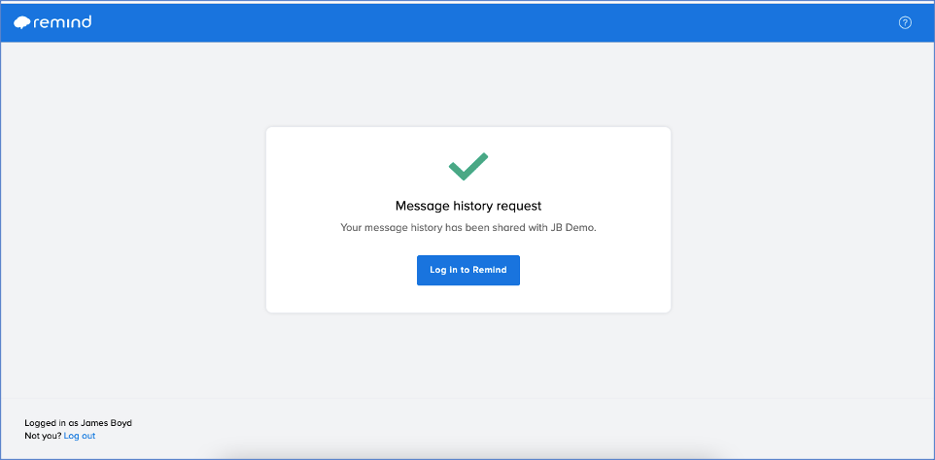Click the green checkmark icon
The height and width of the screenshot is (460, 935).
(x=468, y=167)
